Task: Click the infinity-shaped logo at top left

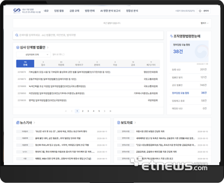Action: pos(17,10)
